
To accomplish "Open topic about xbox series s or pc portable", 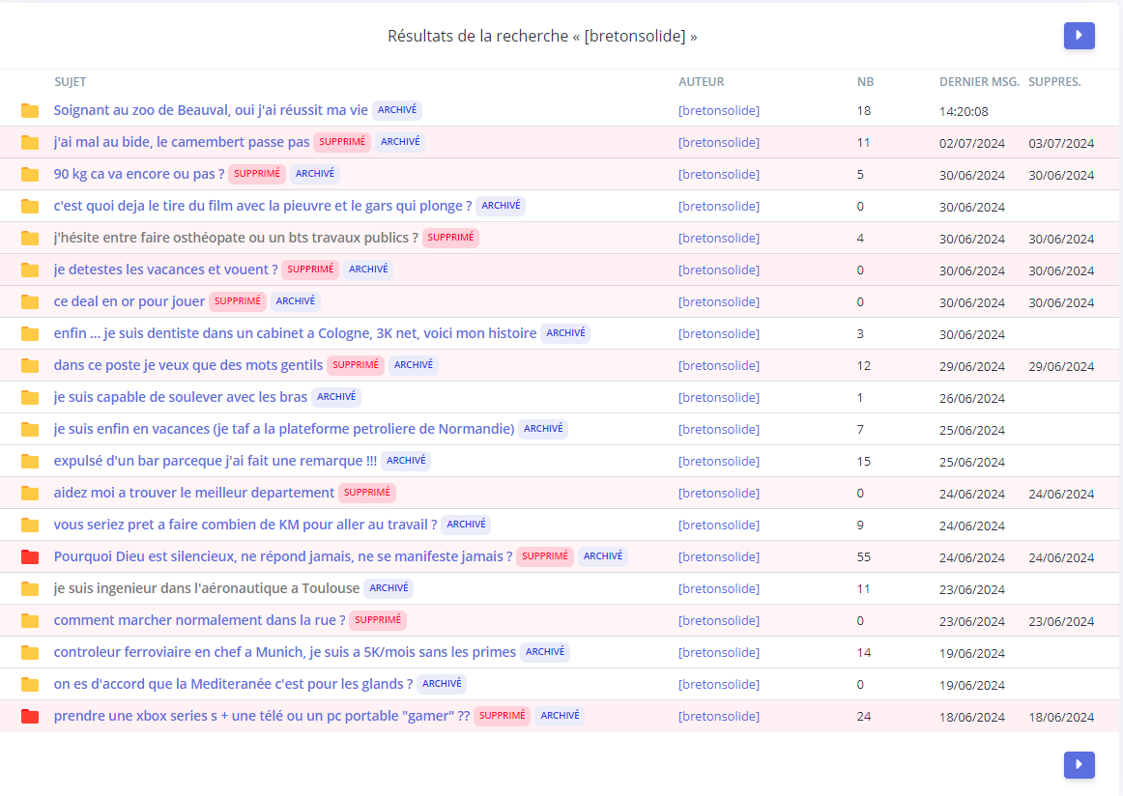I will point(261,715).
